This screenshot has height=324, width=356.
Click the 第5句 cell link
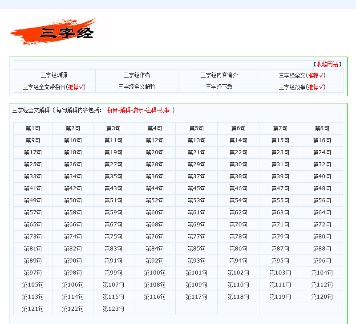[196, 128]
